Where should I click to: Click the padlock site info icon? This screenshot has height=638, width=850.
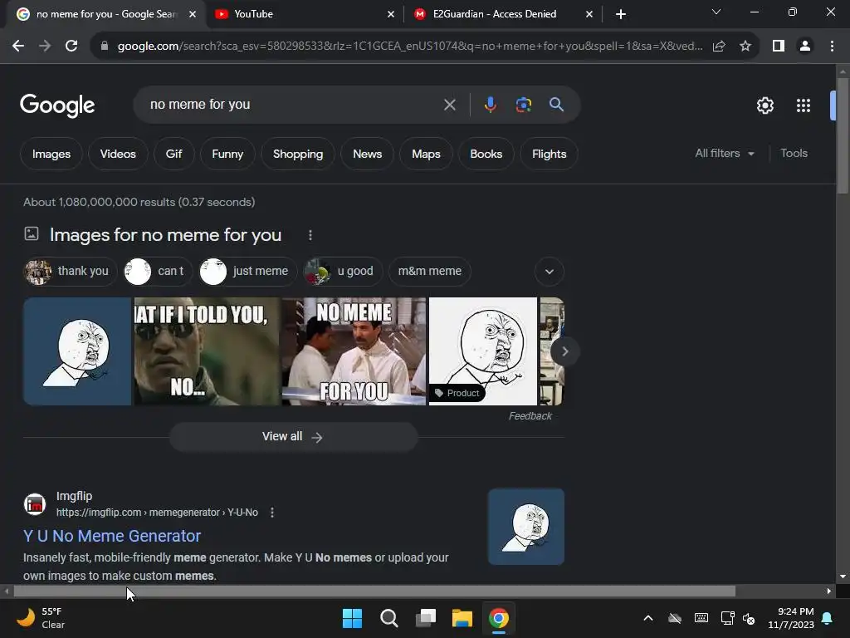[x=105, y=47]
